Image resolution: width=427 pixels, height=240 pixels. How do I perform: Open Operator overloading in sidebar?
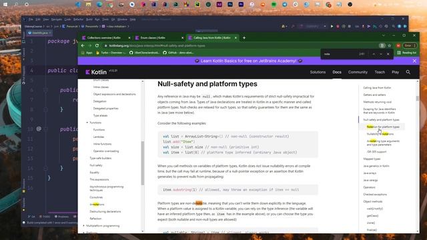[x=106, y=151]
